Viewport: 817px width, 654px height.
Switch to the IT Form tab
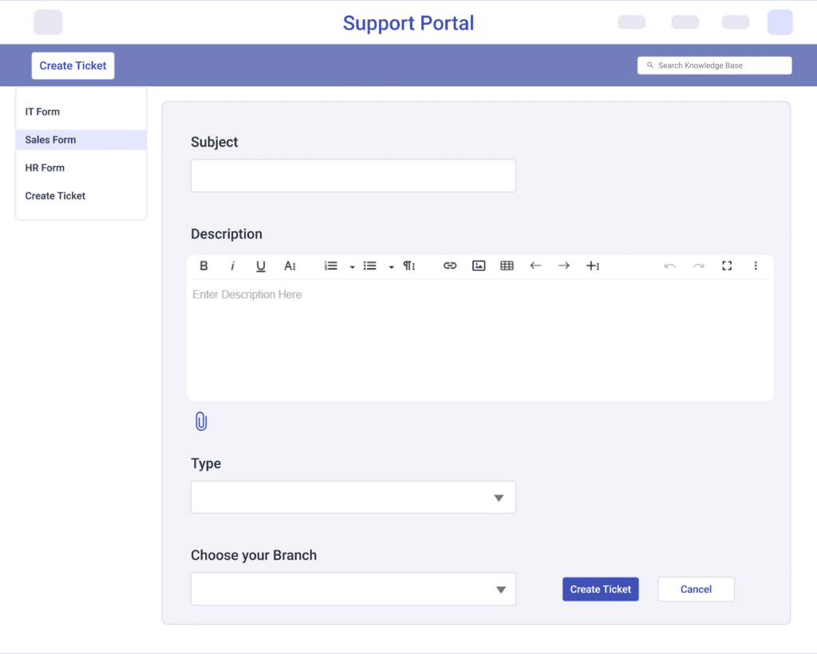pyautogui.click(x=42, y=112)
